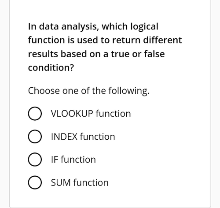Image resolution: width=220 pixels, height=208 pixels.
Task: Pick the SUM function radio button
Action: pyautogui.click(x=35, y=182)
